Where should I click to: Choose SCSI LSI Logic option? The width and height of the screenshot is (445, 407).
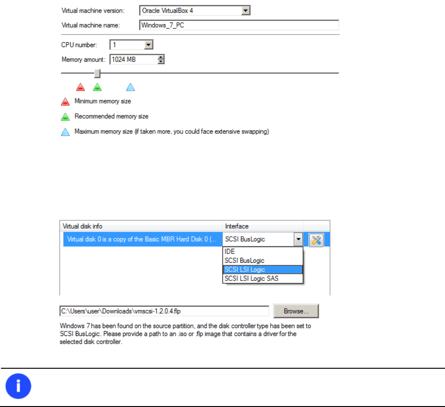coord(263,269)
